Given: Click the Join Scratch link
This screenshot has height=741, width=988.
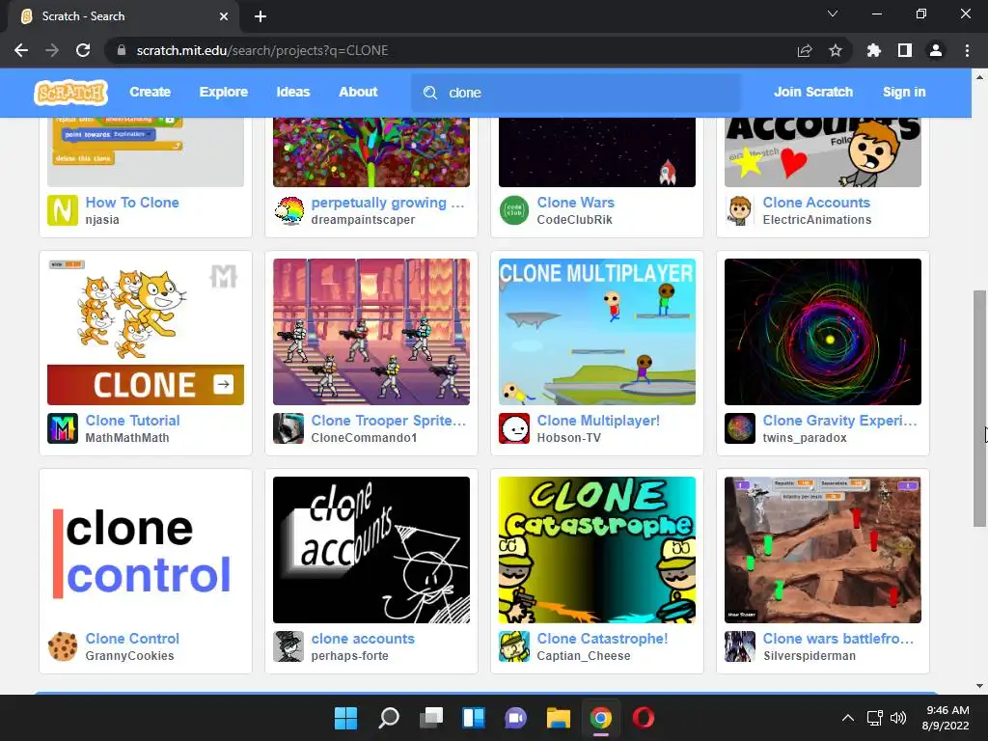Looking at the screenshot, I should 812,92.
